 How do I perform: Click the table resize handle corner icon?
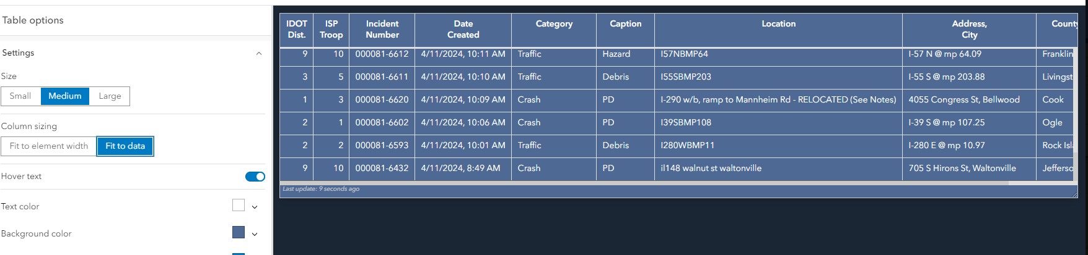tap(1075, 194)
